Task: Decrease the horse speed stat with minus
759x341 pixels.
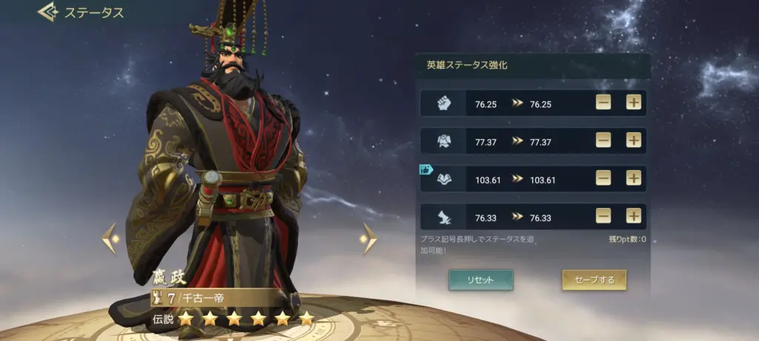Action: click(x=603, y=215)
